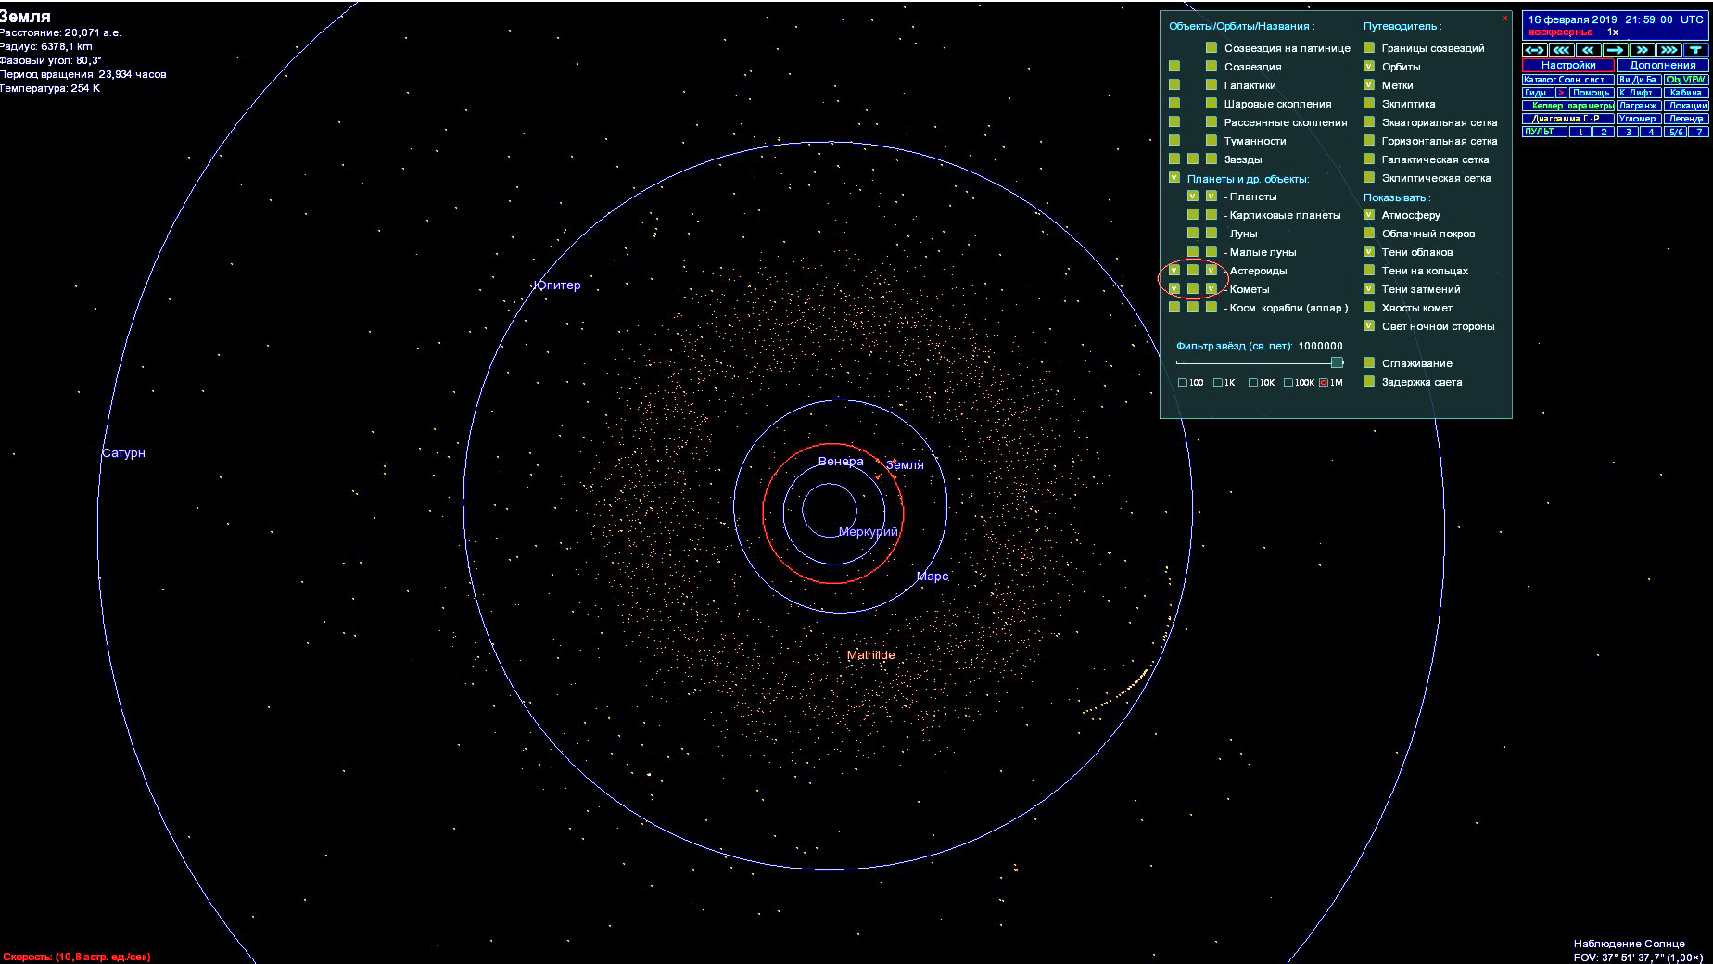The image size is (1713, 964).
Task: Enable the Эклиптика checkbox
Action: click(x=1369, y=104)
